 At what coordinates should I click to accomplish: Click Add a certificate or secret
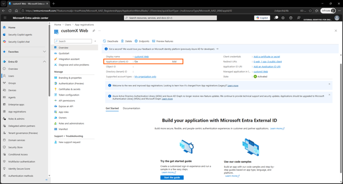click(267, 57)
